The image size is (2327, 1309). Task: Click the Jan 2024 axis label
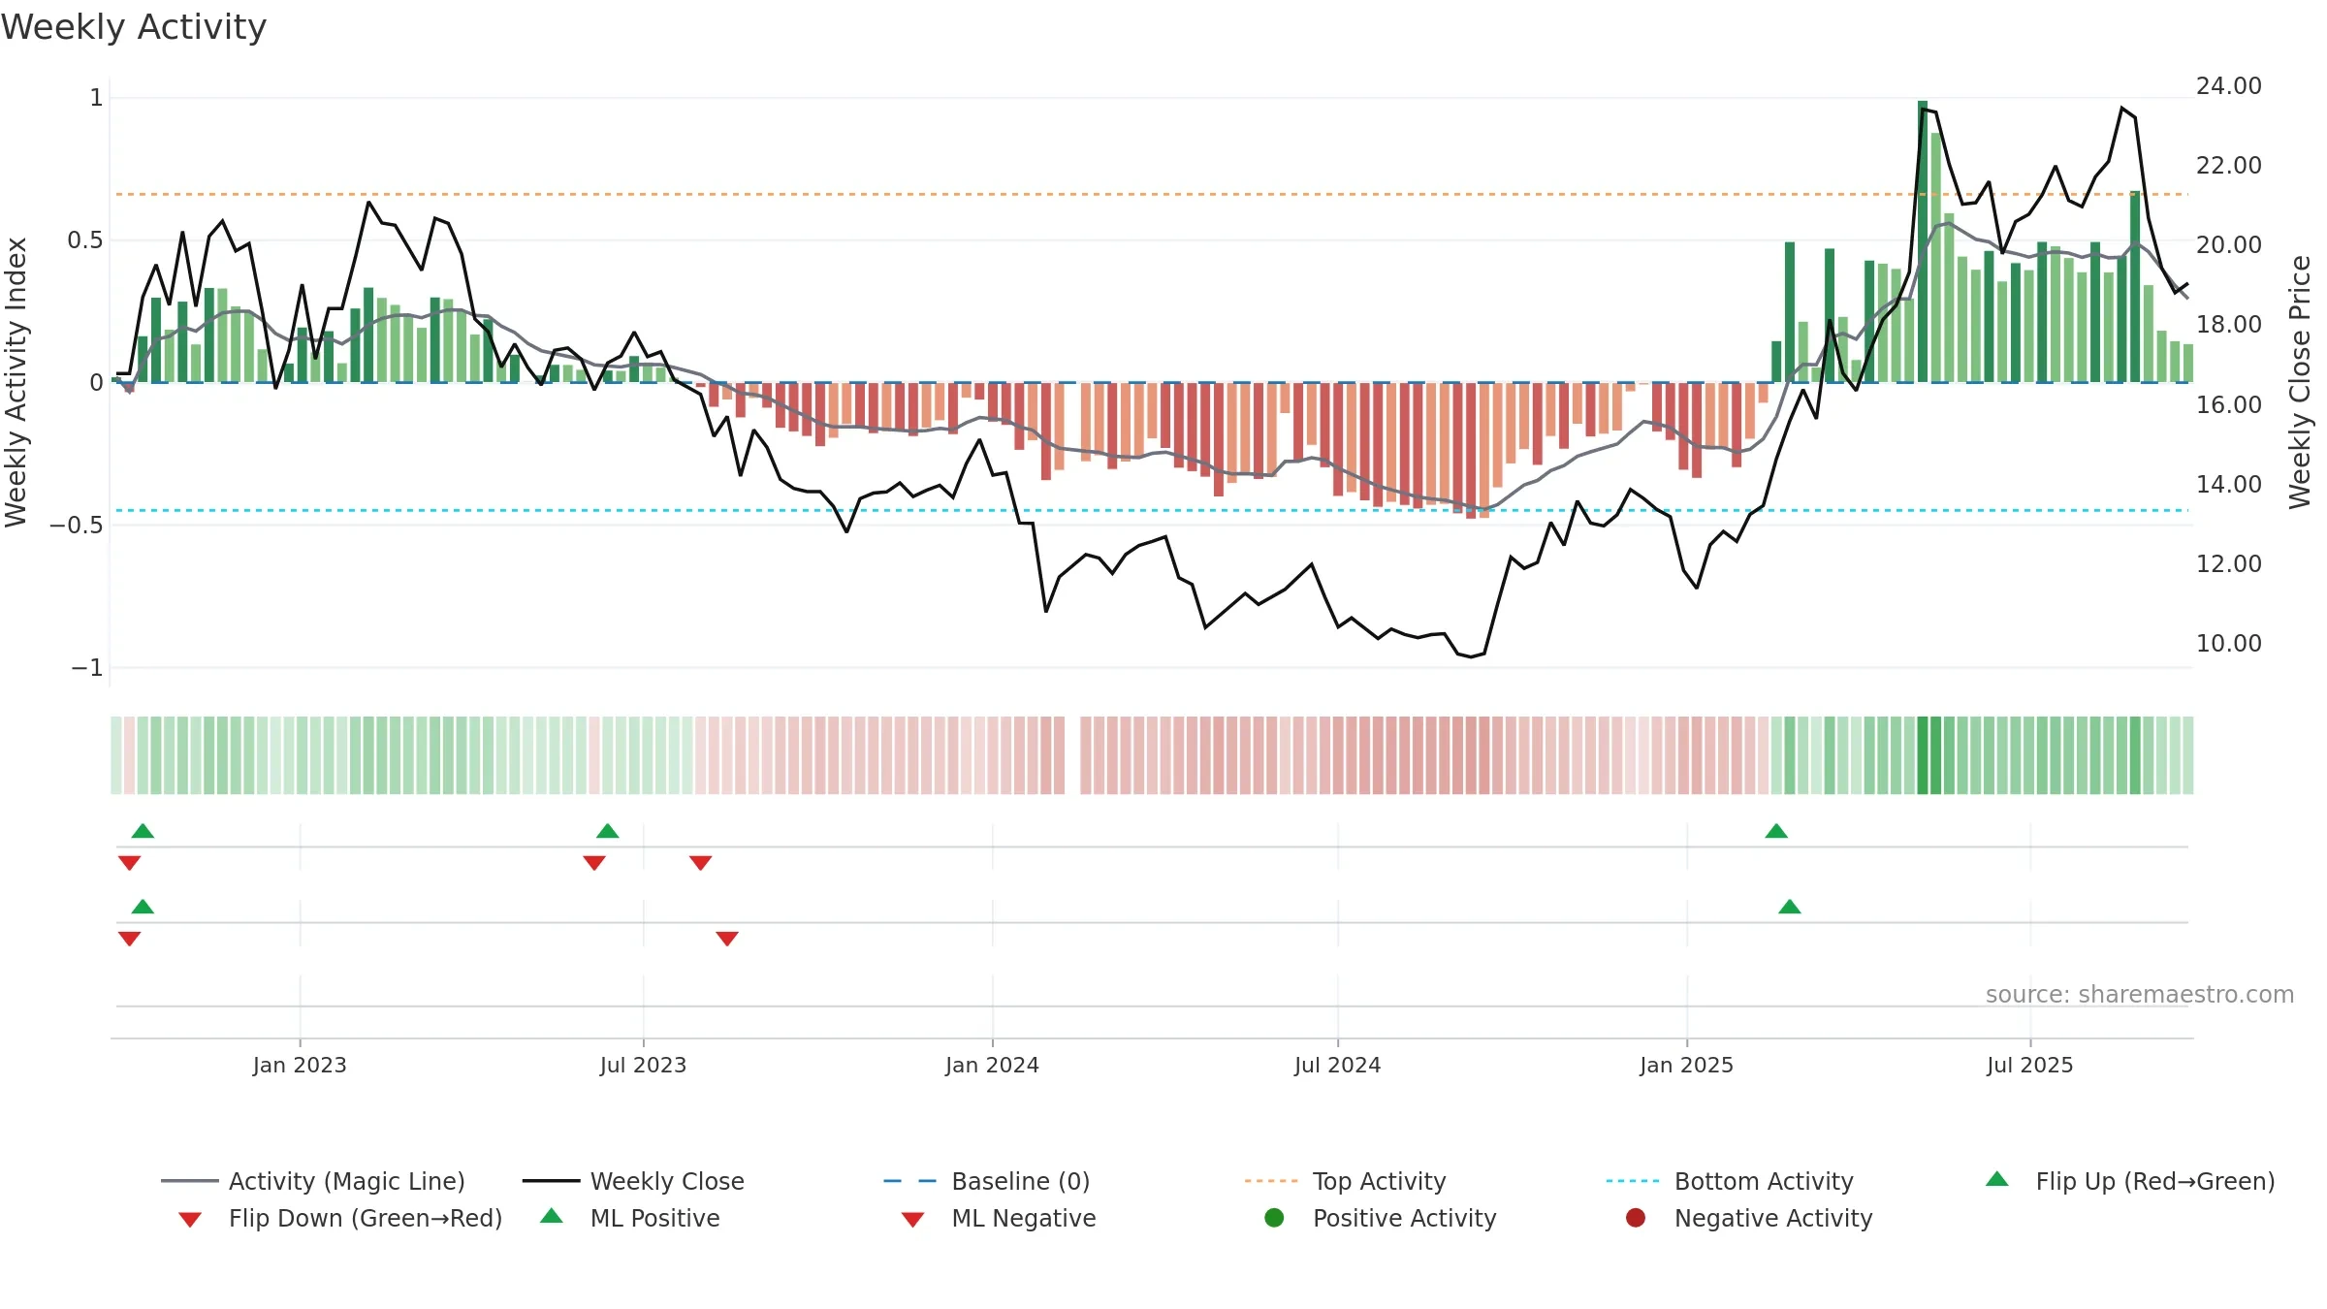click(x=992, y=1065)
